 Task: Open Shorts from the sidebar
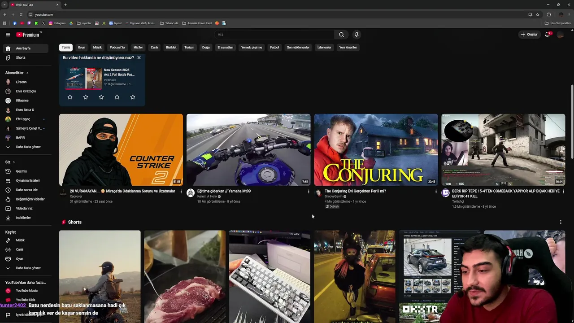pos(25,57)
